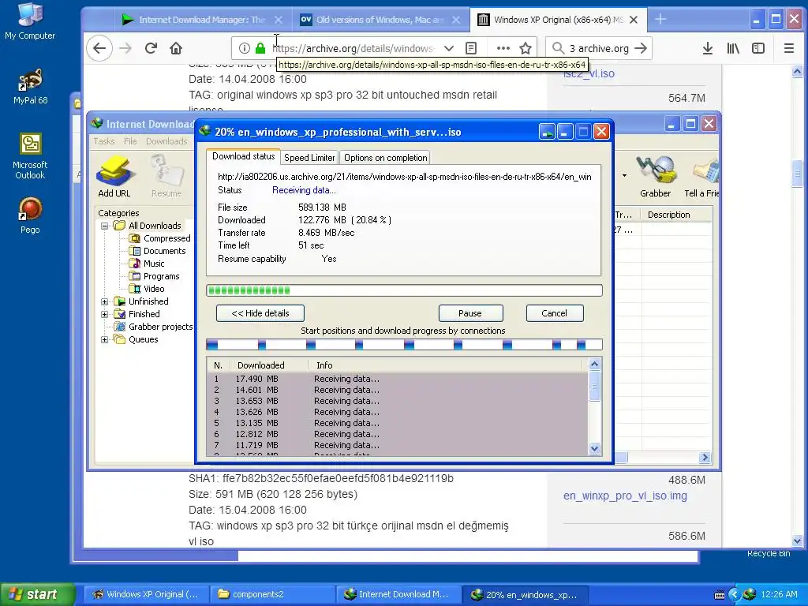The height and width of the screenshot is (606, 808).
Task: Collapse the All Downloads tree node
Action: point(105,226)
